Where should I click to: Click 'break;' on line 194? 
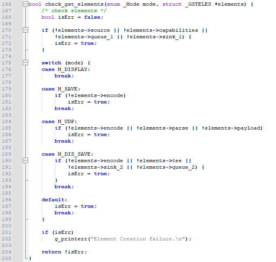(64, 187)
